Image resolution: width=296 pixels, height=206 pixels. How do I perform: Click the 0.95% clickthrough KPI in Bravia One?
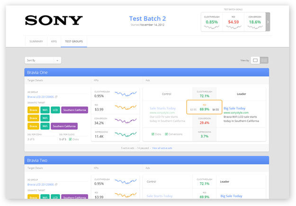point(99,96)
